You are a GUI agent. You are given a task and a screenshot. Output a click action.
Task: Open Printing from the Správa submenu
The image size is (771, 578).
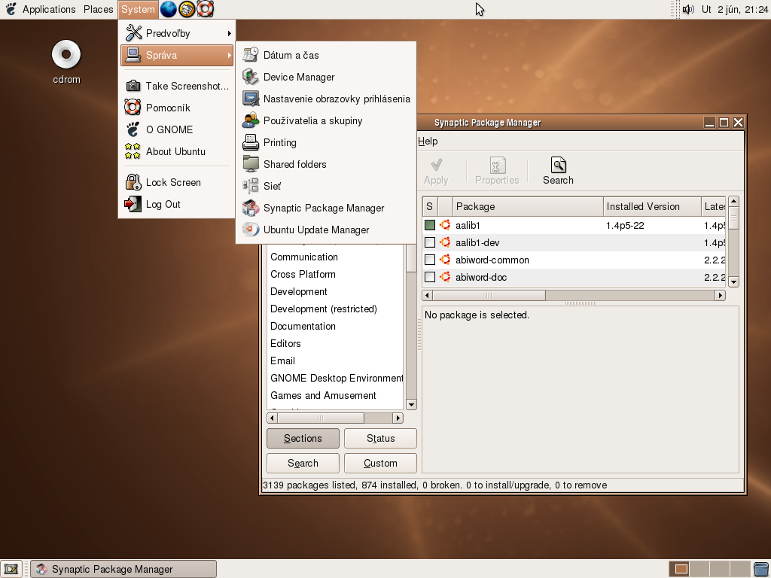pyautogui.click(x=325, y=142)
